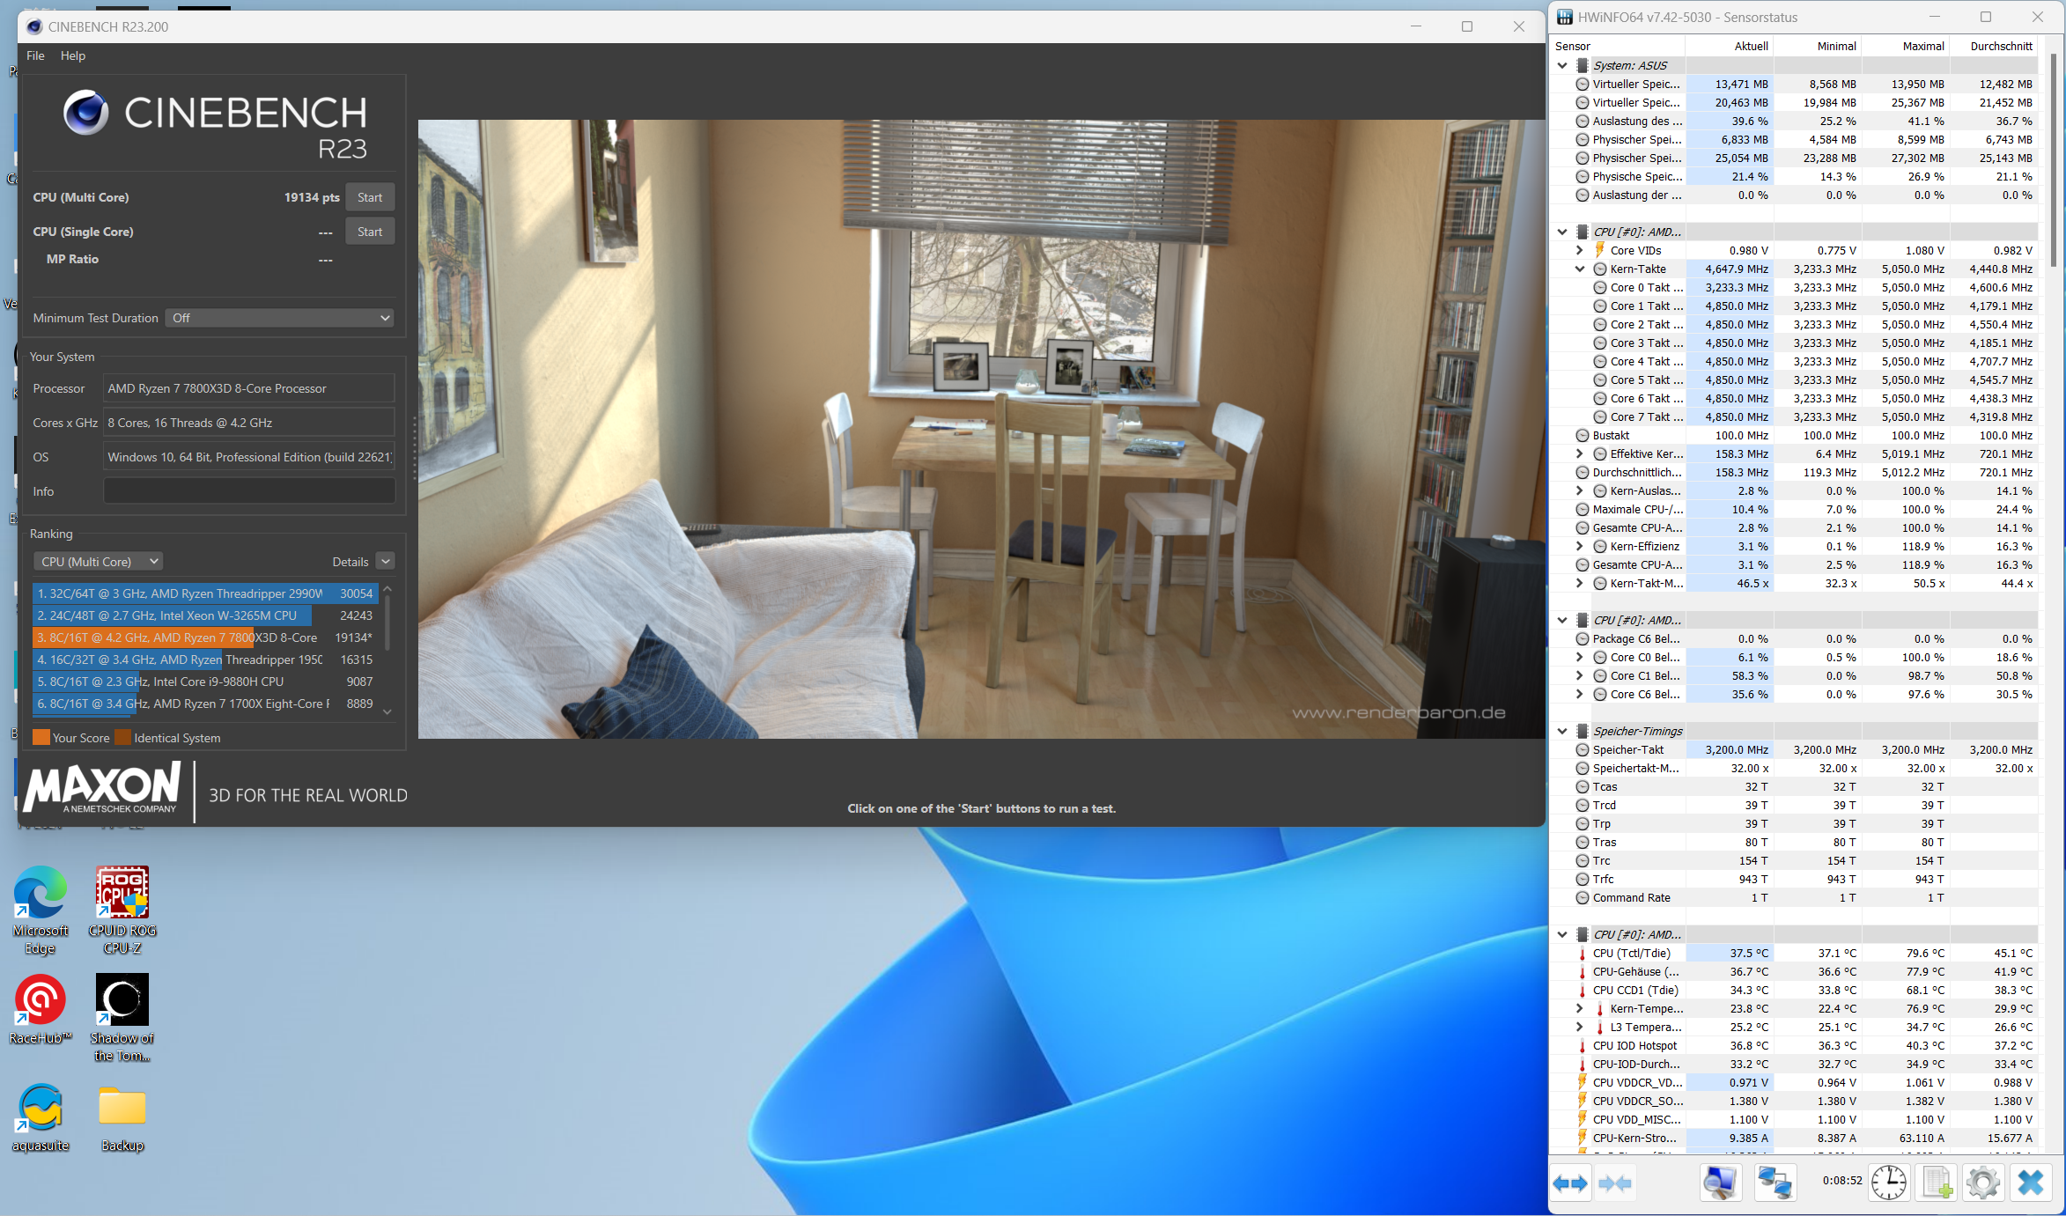Select ranking row Intel Xeon W-3265M
Viewport: 2066px width, 1216px height.
pyautogui.click(x=205, y=615)
